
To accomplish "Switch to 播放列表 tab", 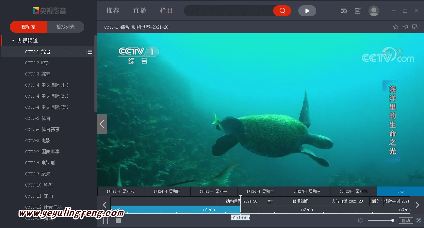I will (66, 27).
